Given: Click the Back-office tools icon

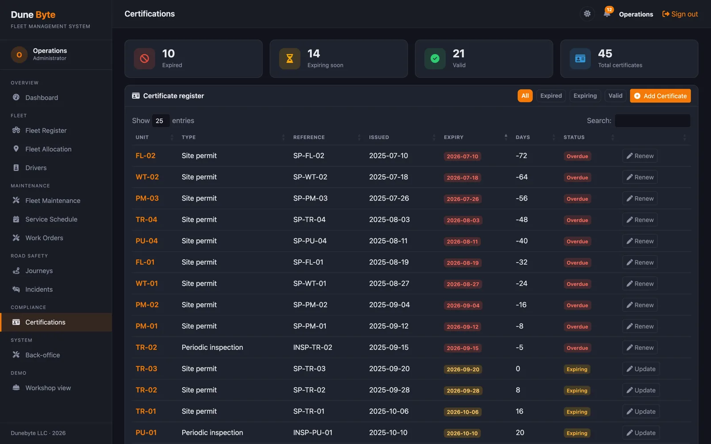Looking at the screenshot, I should 16,355.
